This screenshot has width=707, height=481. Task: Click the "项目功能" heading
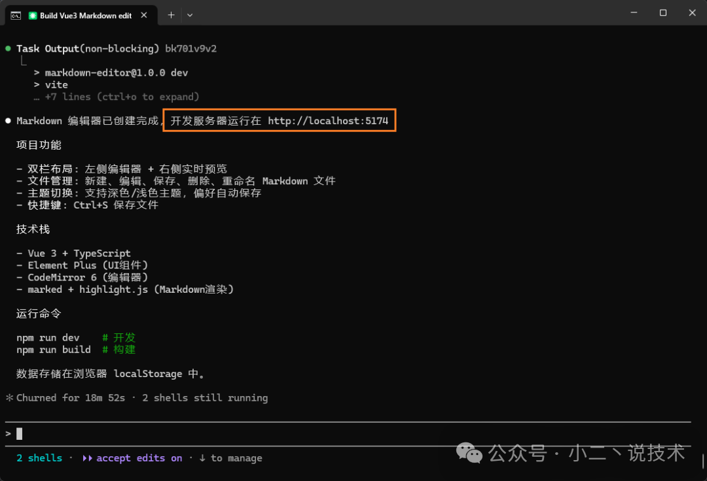pyautogui.click(x=39, y=145)
